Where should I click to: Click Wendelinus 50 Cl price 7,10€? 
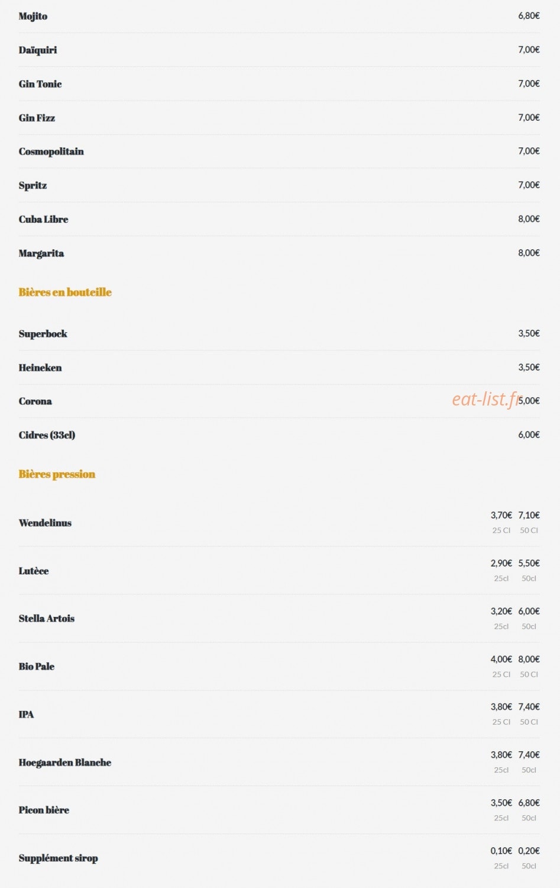coord(529,515)
